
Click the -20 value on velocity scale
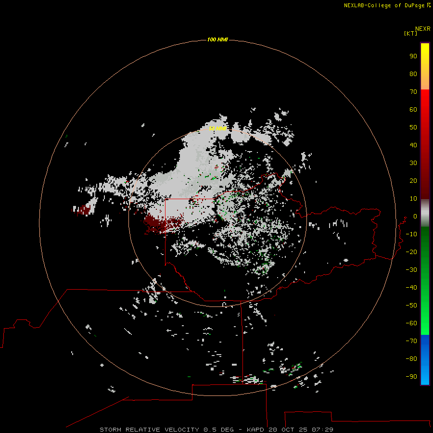411,252
